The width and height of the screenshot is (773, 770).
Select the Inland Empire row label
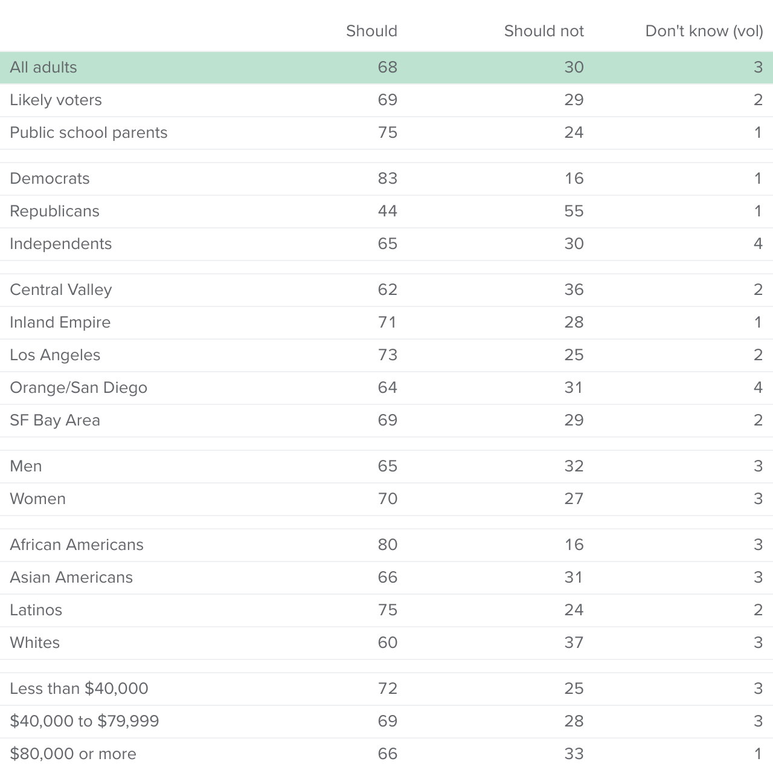(x=60, y=322)
